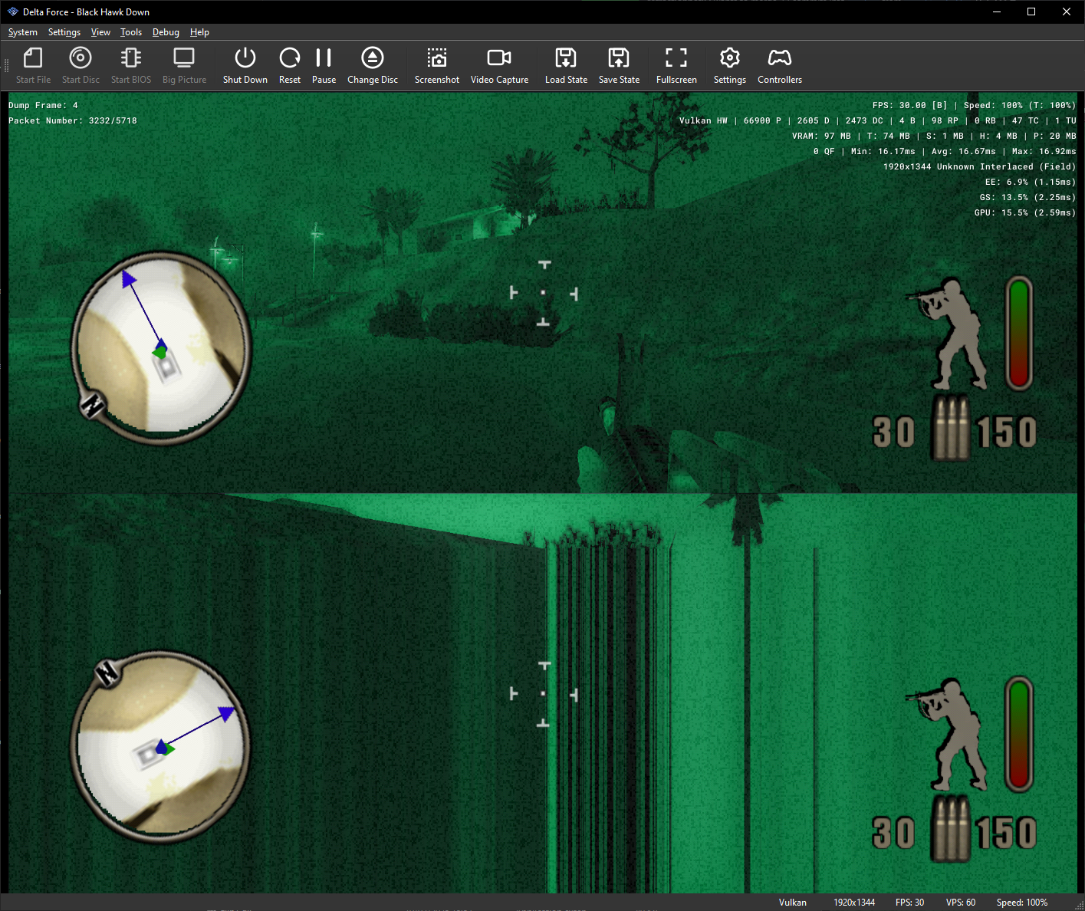
Task: Click the upper player's bullets ammo icon
Action: coord(951,428)
